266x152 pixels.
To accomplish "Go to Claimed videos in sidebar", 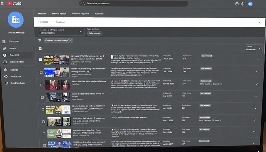I will click(17, 62).
